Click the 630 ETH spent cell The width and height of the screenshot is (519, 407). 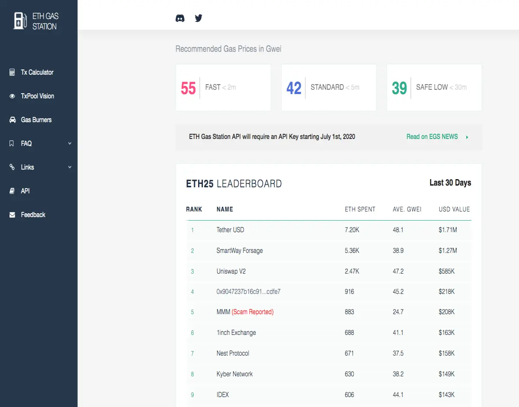(349, 374)
